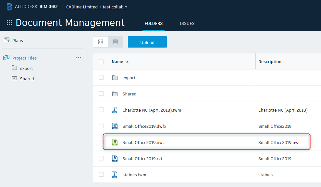Toggle the select-all checkbox in header
This screenshot has height=187, width=321.
101,62
